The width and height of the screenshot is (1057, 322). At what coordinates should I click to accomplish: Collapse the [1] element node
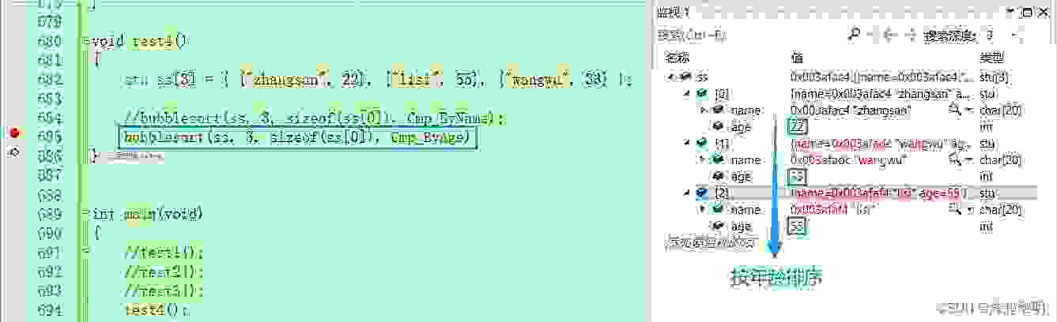[688, 144]
